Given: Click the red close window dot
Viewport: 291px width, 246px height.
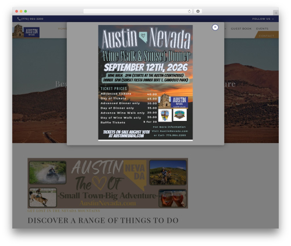Looking at the screenshot, I should click(17, 12).
